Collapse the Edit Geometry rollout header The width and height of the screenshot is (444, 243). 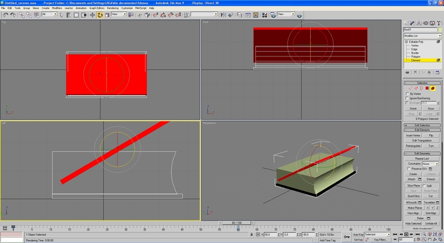pyautogui.click(x=422, y=154)
